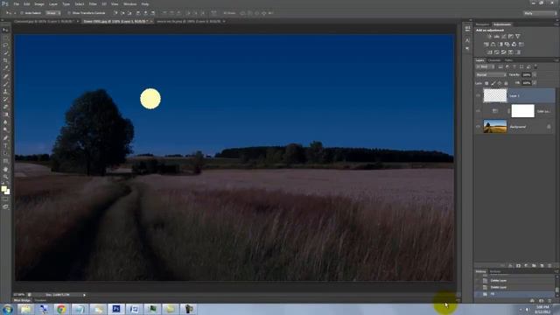Image resolution: width=560 pixels, height=315 pixels.
Task: Select the Hand tool
Action: pos(5,169)
